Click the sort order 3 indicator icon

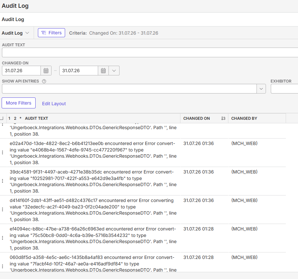pos(223,118)
